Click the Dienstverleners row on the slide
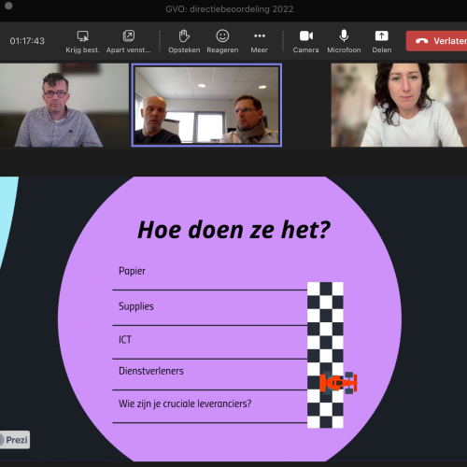Screen dimensions: 467x467 [209, 375]
